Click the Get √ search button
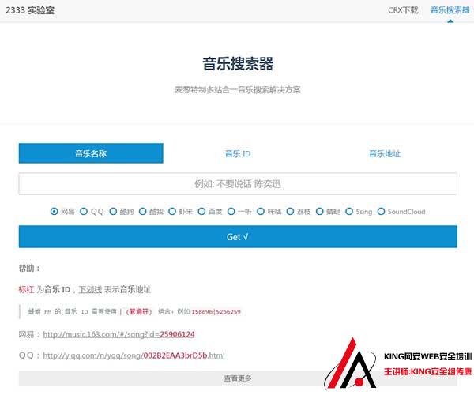This screenshot has width=474, height=395. tap(238, 237)
